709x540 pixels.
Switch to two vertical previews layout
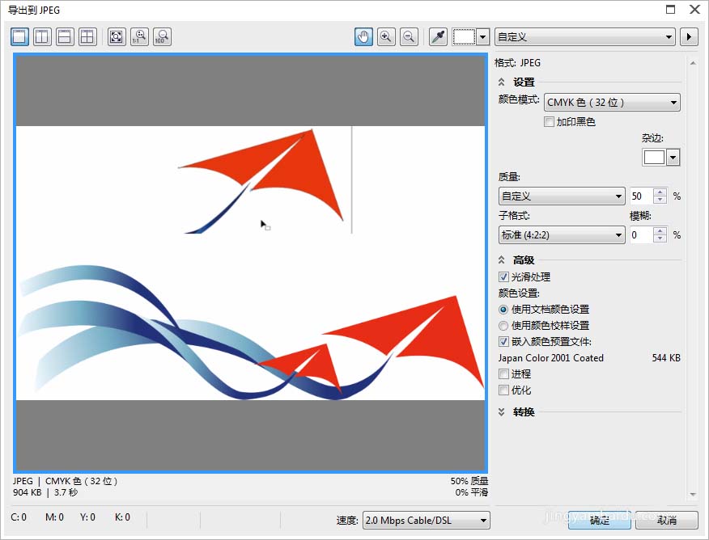point(43,36)
